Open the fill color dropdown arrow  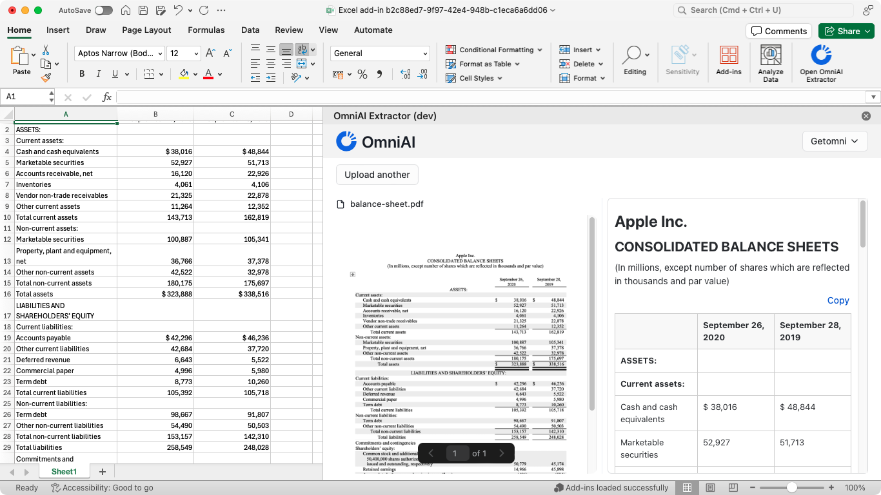click(196, 74)
